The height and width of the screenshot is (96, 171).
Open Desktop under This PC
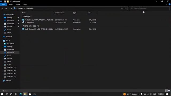(x=9, y=47)
